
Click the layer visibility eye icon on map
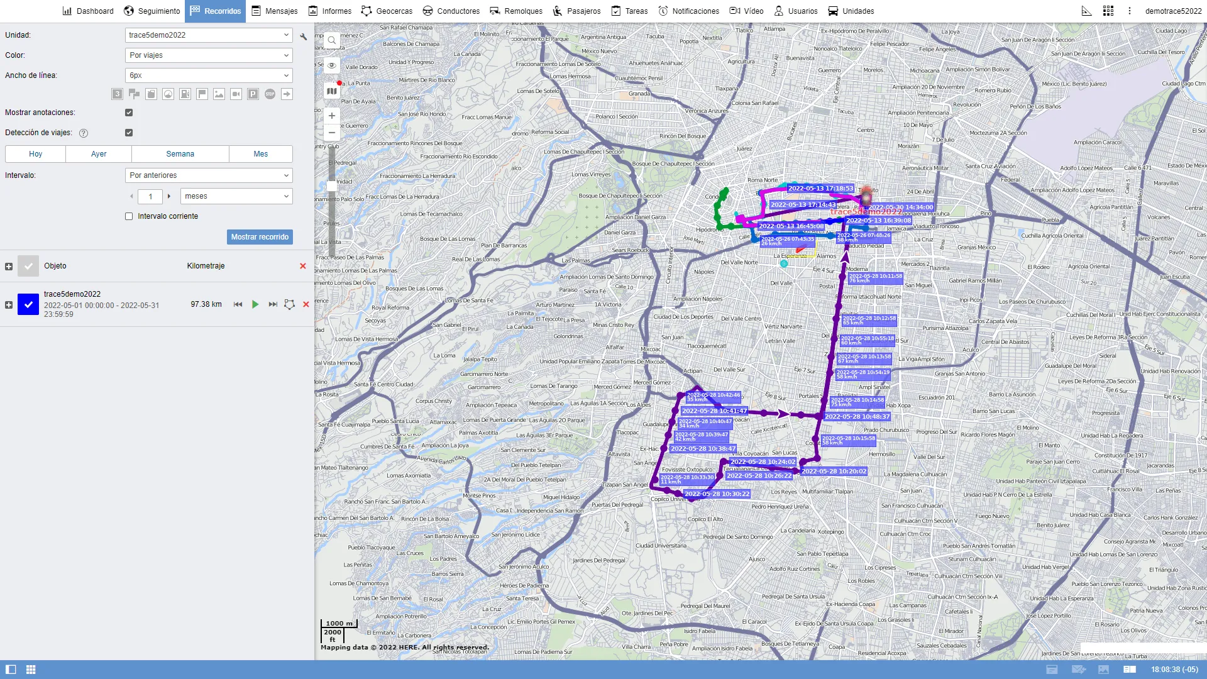pos(332,65)
